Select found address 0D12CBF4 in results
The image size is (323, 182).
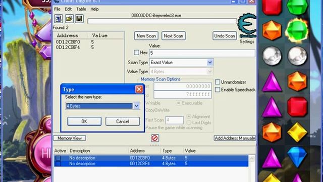(68, 47)
